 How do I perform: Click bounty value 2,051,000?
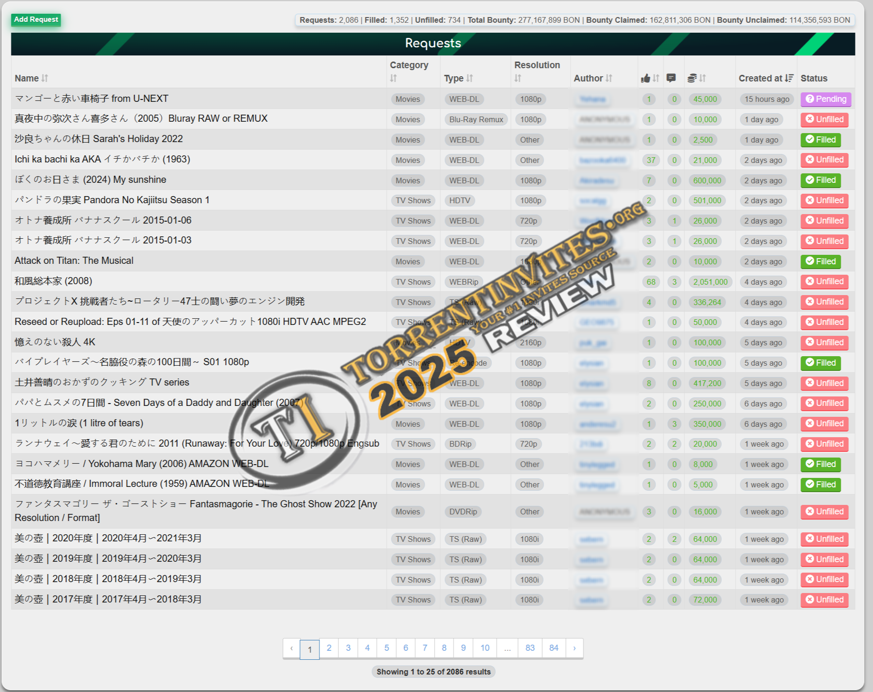pos(710,282)
